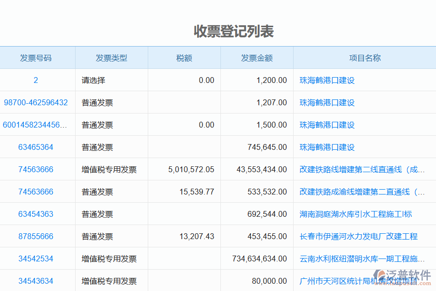Open 长春市伊通河水力发电厂改建工程 project

358,236
